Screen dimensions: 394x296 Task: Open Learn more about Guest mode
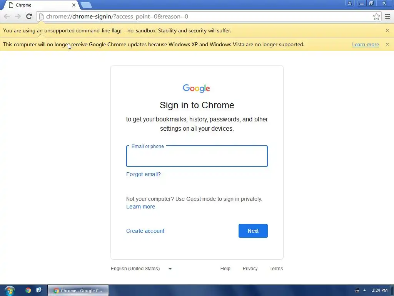coord(140,207)
